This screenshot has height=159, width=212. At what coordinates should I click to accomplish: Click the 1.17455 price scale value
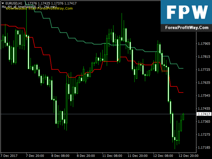coord(204,108)
